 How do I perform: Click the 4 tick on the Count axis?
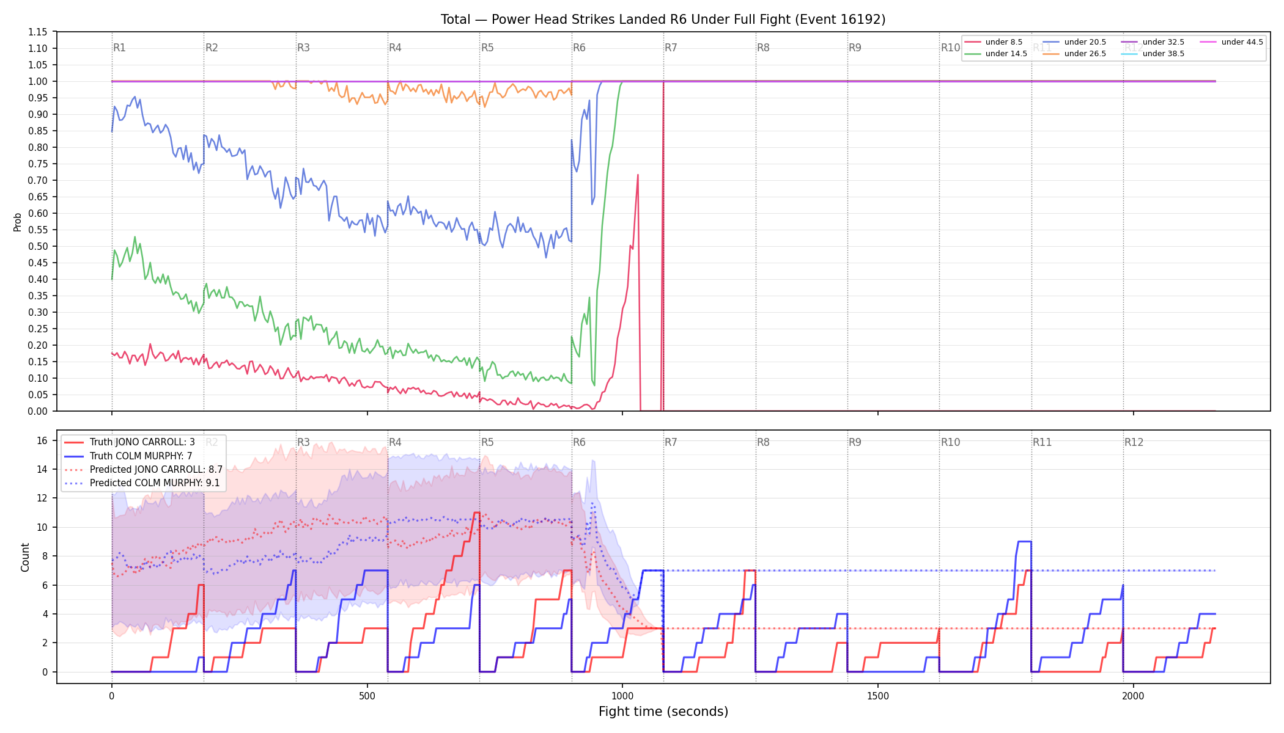(x=45, y=614)
